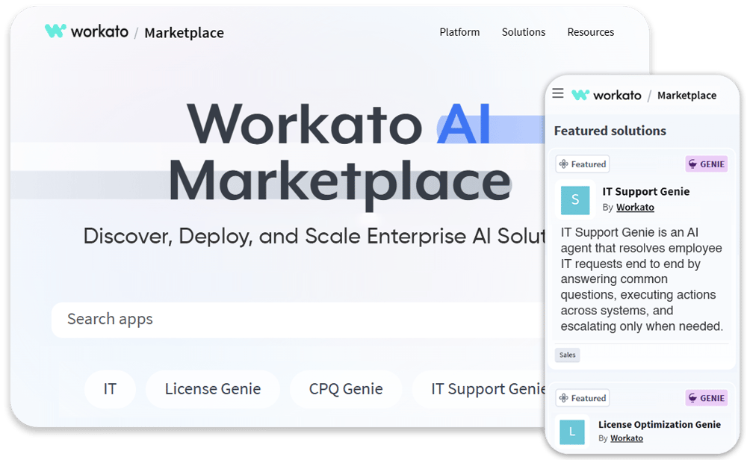Click the GENIE badge on License Optimization card
The image size is (747, 460).
[x=707, y=397]
